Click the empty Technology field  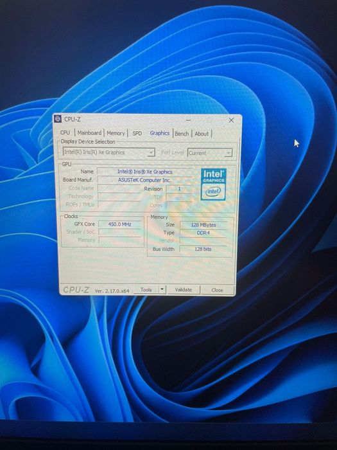pyautogui.click(x=119, y=196)
